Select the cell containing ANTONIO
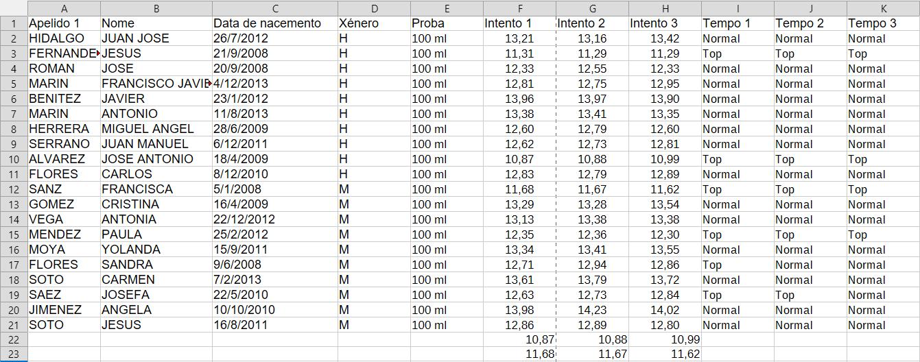This screenshot has width=920, height=362. (x=156, y=114)
